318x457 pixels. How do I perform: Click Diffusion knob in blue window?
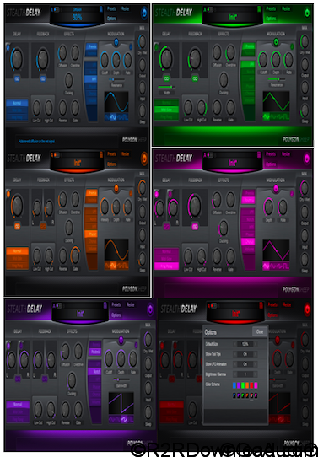click(62, 53)
